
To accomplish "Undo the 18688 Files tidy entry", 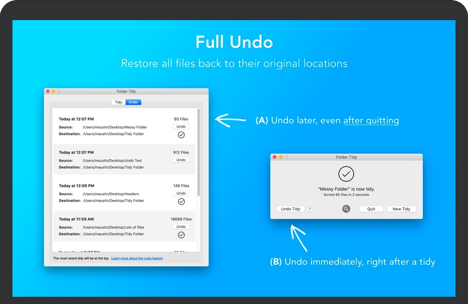I will click(x=181, y=226).
